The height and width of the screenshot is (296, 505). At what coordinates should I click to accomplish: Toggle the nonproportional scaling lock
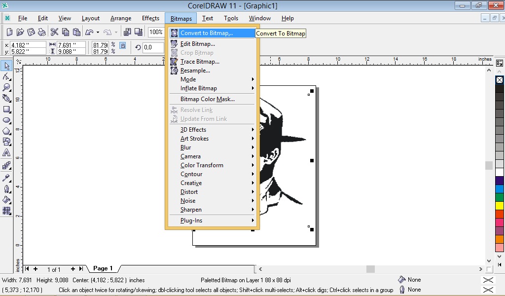coord(122,45)
